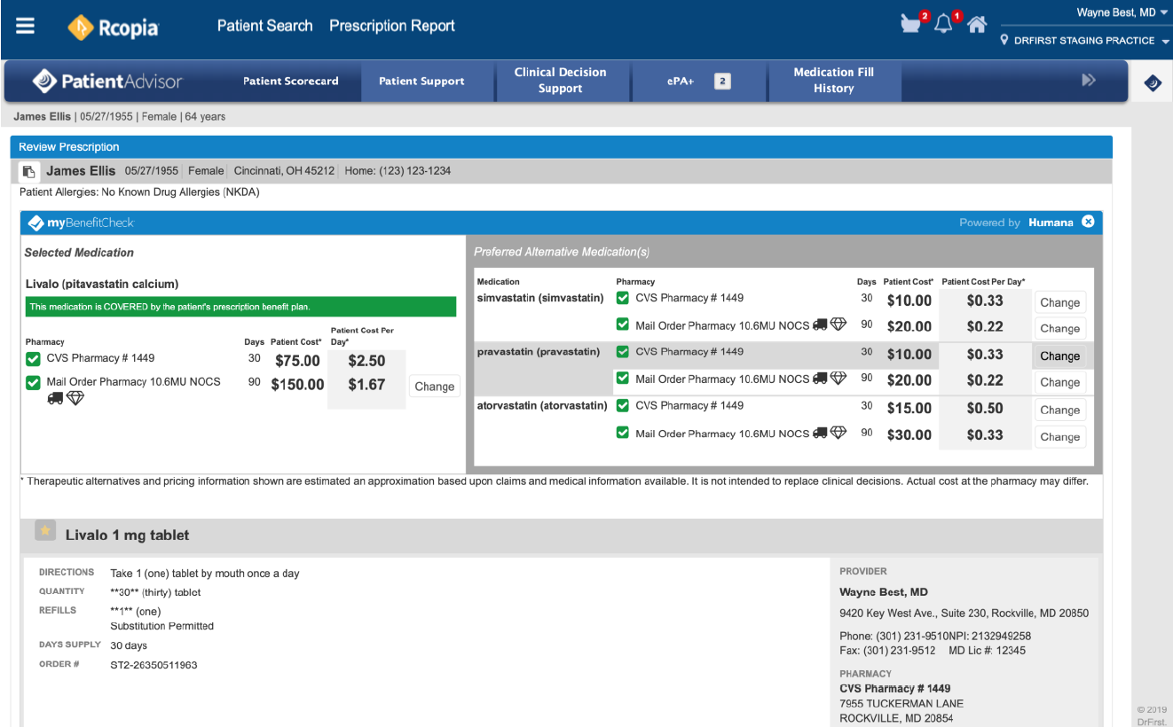The image size is (1173, 727).
Task: Change to atorvastatin mail order for $30.00
Action: pos(1060,436)
